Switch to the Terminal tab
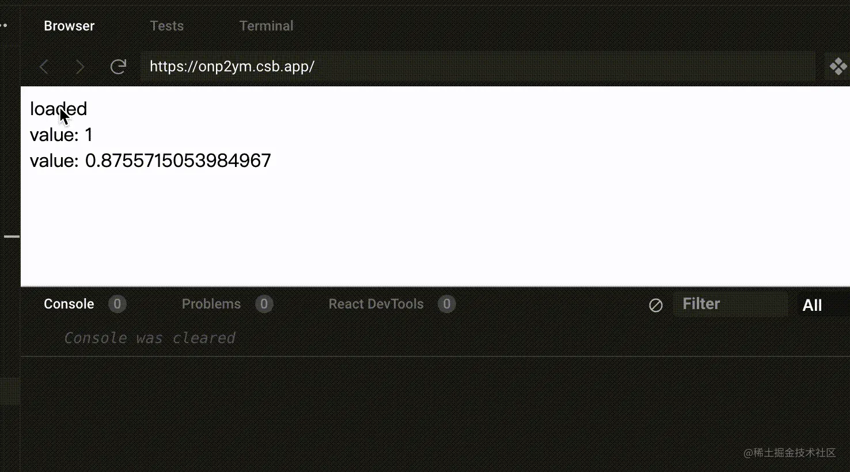 (x=266, y=26)
